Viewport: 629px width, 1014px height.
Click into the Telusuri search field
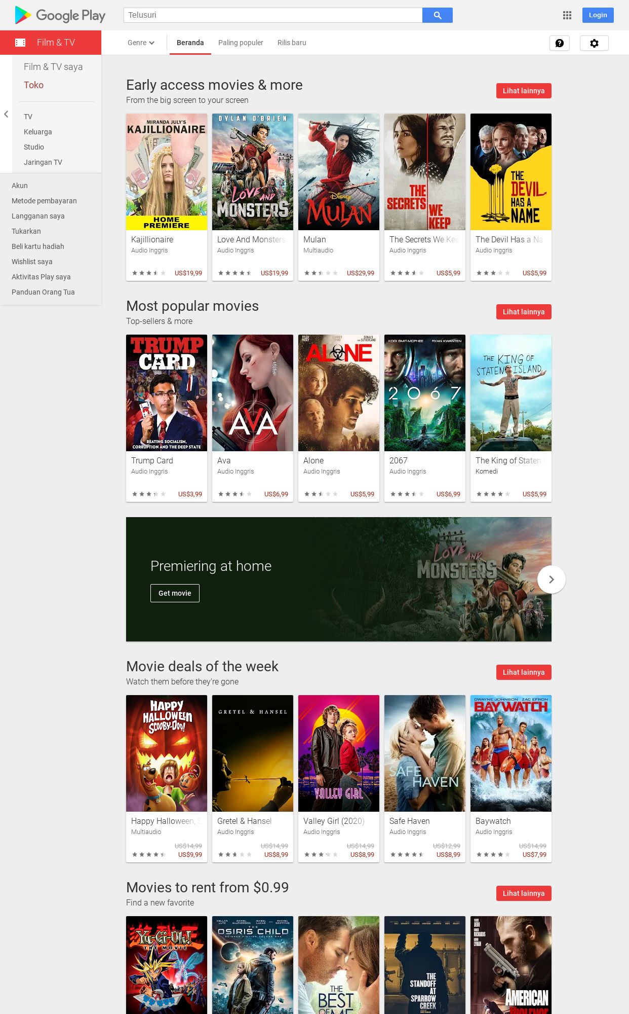(273, 15)
